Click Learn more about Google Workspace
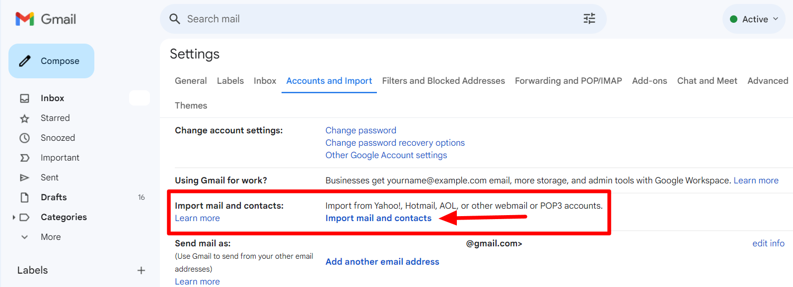The image size is (793, 287). [756, 180]
